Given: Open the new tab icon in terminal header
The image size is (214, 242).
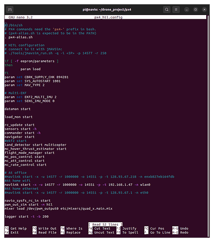Looking at the screenshot, I should 10,10.
